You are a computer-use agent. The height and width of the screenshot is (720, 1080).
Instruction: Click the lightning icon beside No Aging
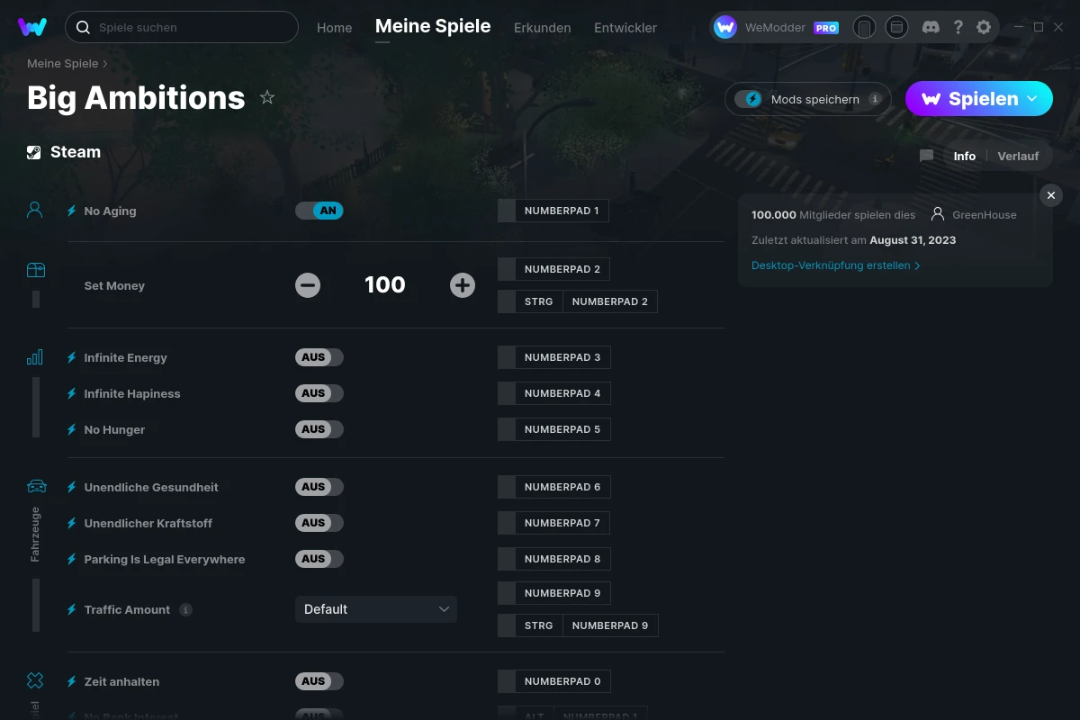point(72,211)
